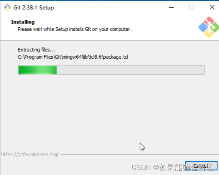Click the red diamond of header Git logo
This screenshot has height=175, width=219.
point(209,21)
